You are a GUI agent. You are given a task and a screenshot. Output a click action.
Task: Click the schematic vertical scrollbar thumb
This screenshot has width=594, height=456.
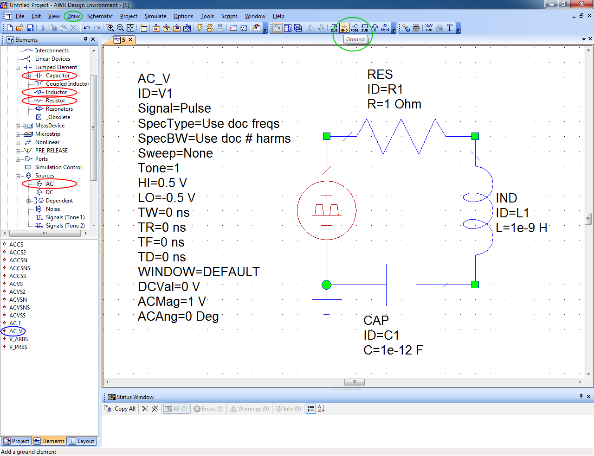[588, 218]
